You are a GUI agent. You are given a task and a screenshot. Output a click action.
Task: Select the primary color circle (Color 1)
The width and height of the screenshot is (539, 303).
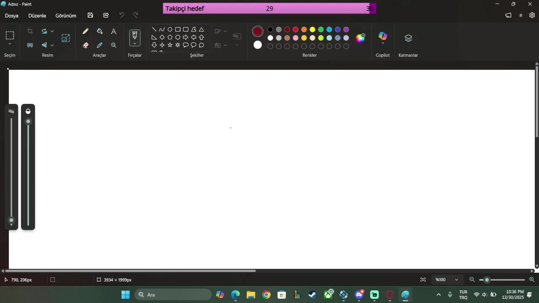click(x=258, y=31)
